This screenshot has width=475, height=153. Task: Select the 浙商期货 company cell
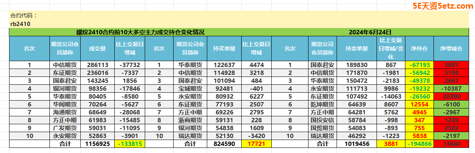tap(190, 120)
